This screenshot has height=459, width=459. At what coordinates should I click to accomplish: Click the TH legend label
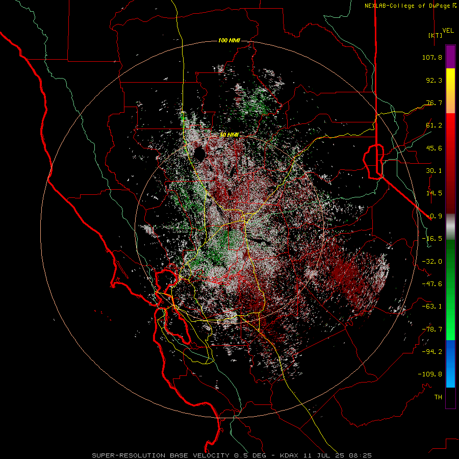click(x=438, y=397)
